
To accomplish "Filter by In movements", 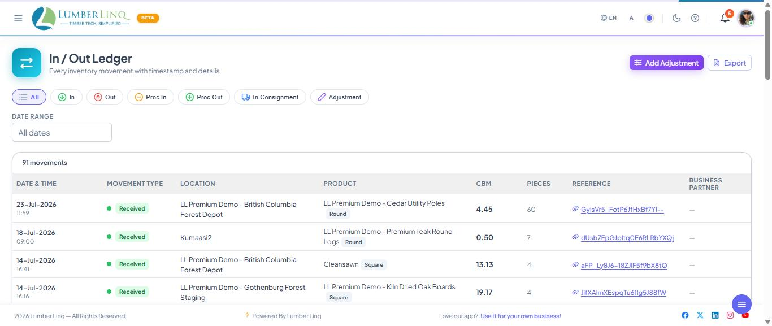I will click(x=66, y=97).
